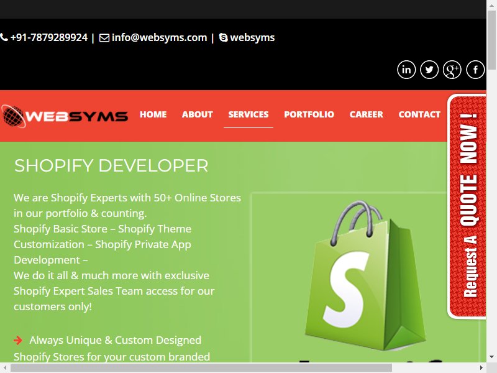
Task: Open the Career menu item
Action: tap(367, 114)
